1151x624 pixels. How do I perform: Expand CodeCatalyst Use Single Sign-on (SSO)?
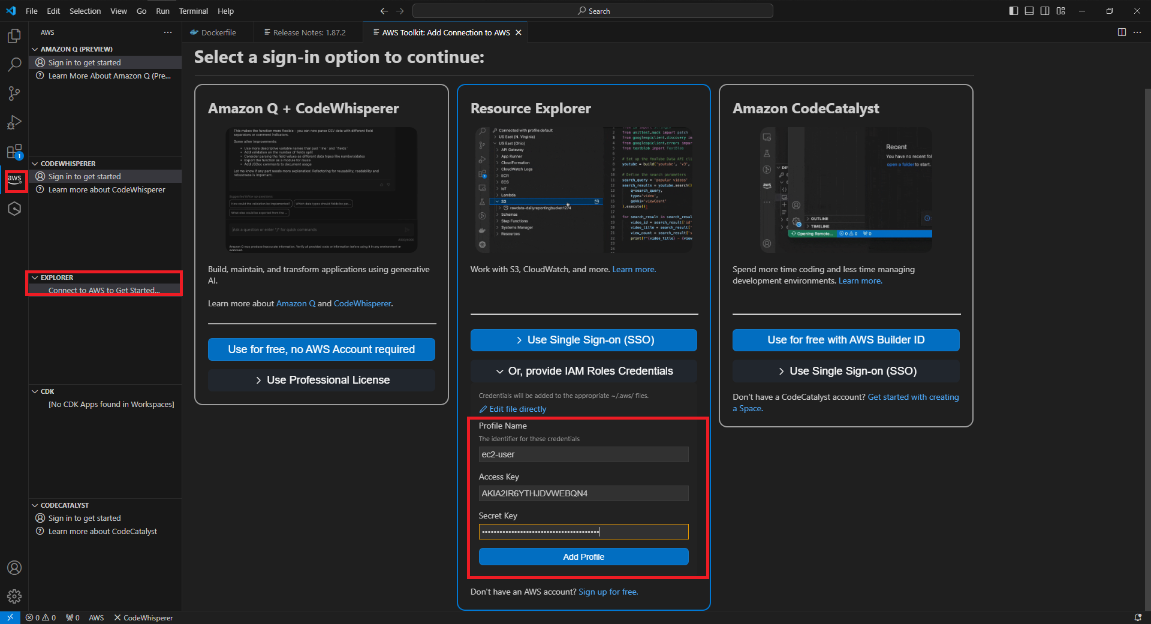(x=846, y=371)
